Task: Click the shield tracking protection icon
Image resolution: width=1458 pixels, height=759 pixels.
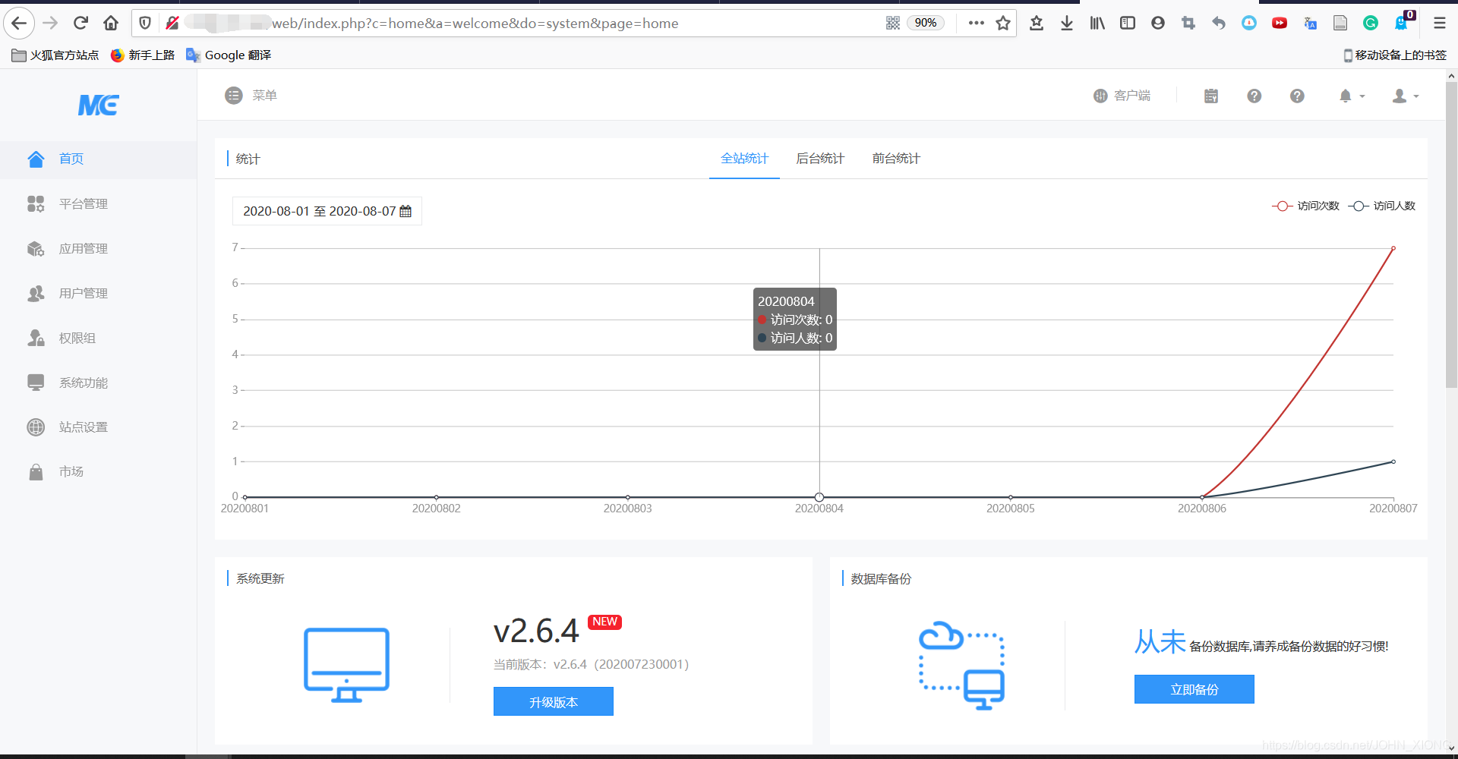Action: [x=145, y=23]
